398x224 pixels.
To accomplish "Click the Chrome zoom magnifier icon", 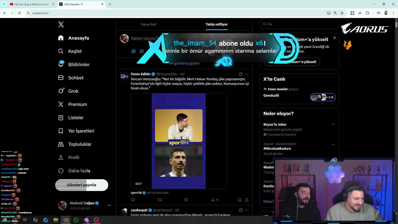I will [335, 13].
